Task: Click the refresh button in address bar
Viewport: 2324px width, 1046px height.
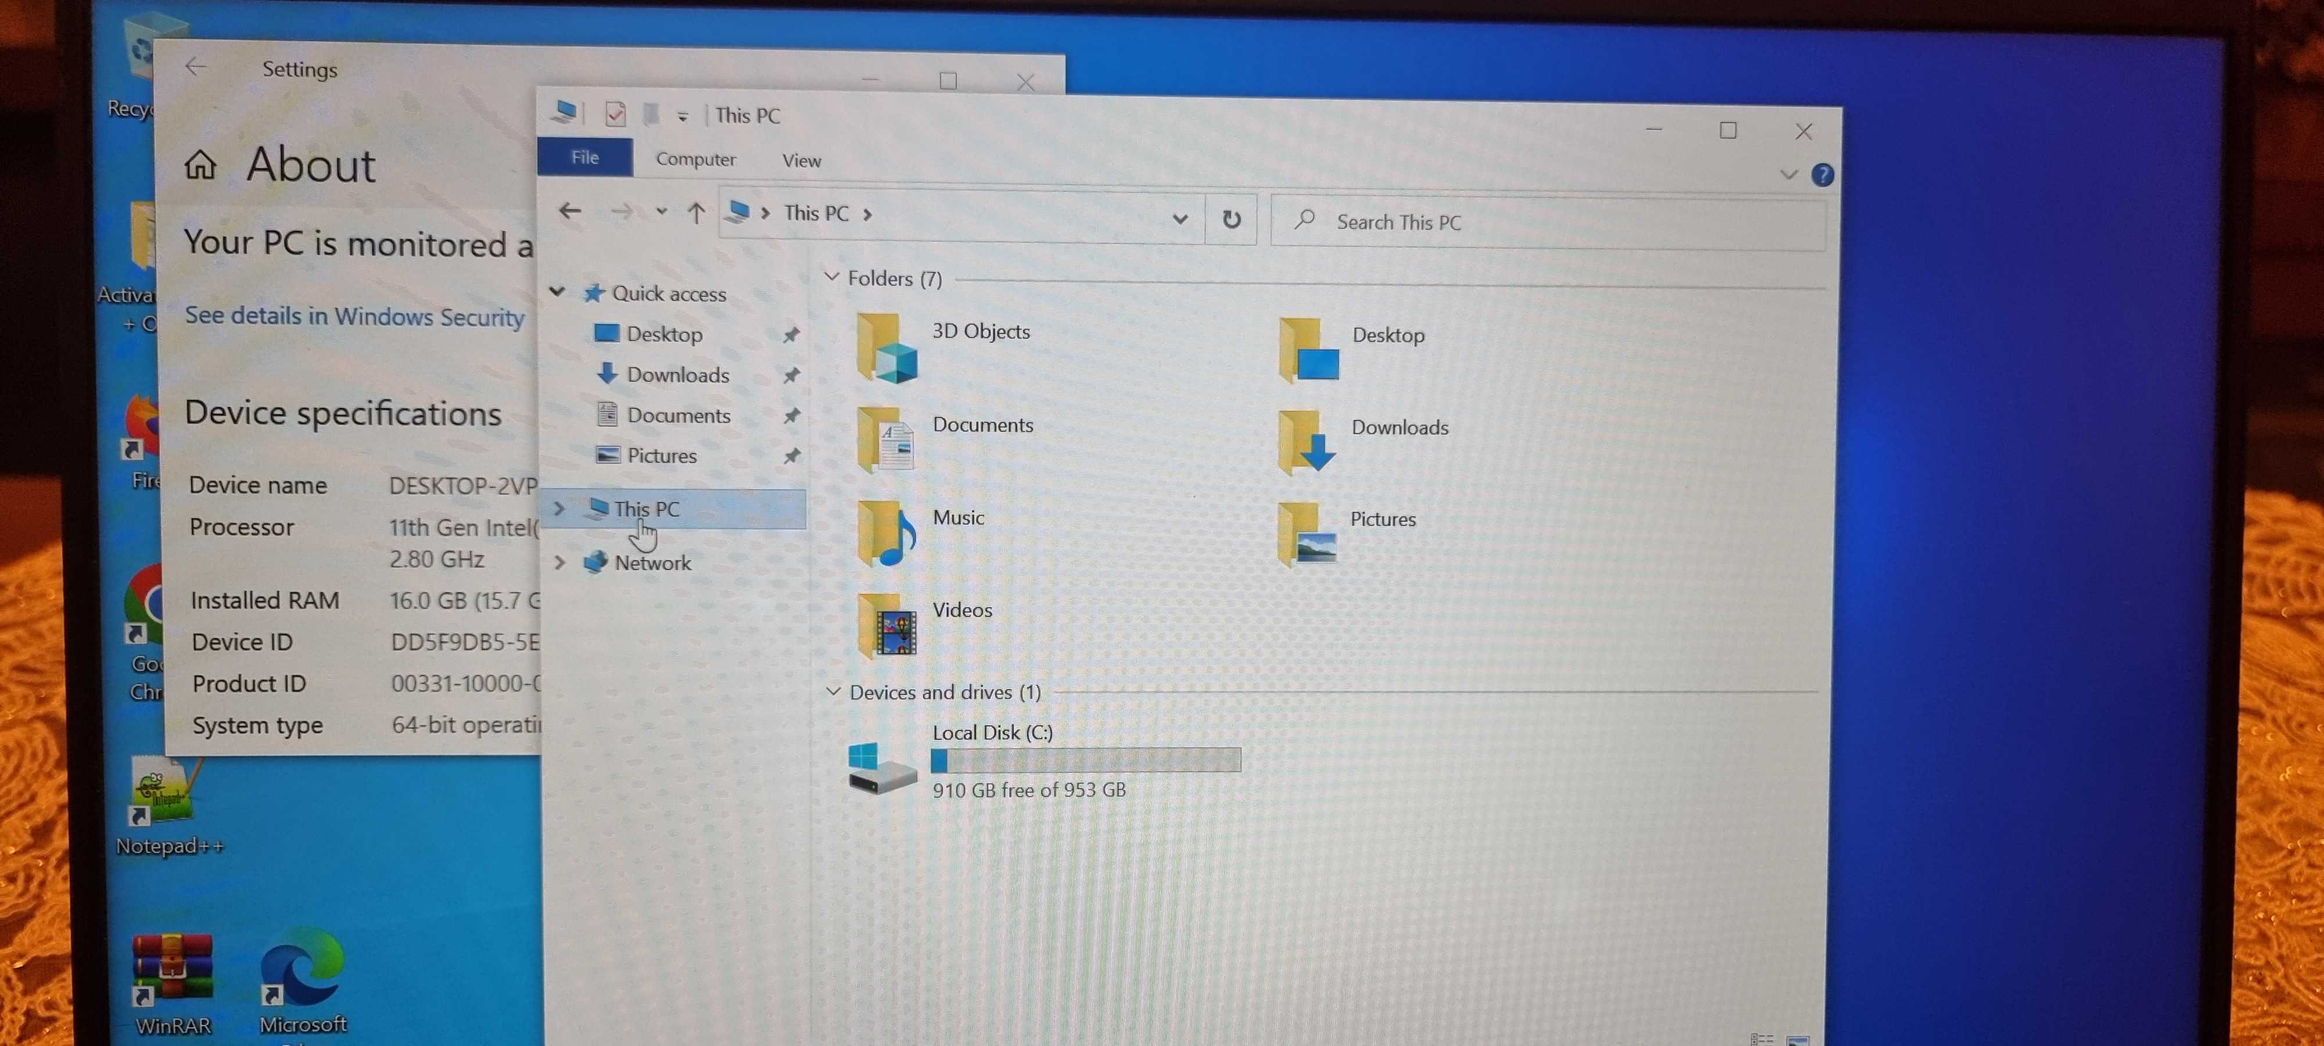Action: (x=1231, y=219)
